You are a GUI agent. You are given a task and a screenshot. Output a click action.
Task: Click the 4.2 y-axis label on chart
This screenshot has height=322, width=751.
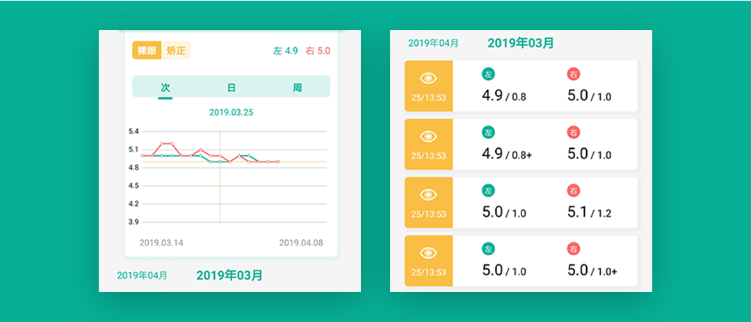[133, 204]
